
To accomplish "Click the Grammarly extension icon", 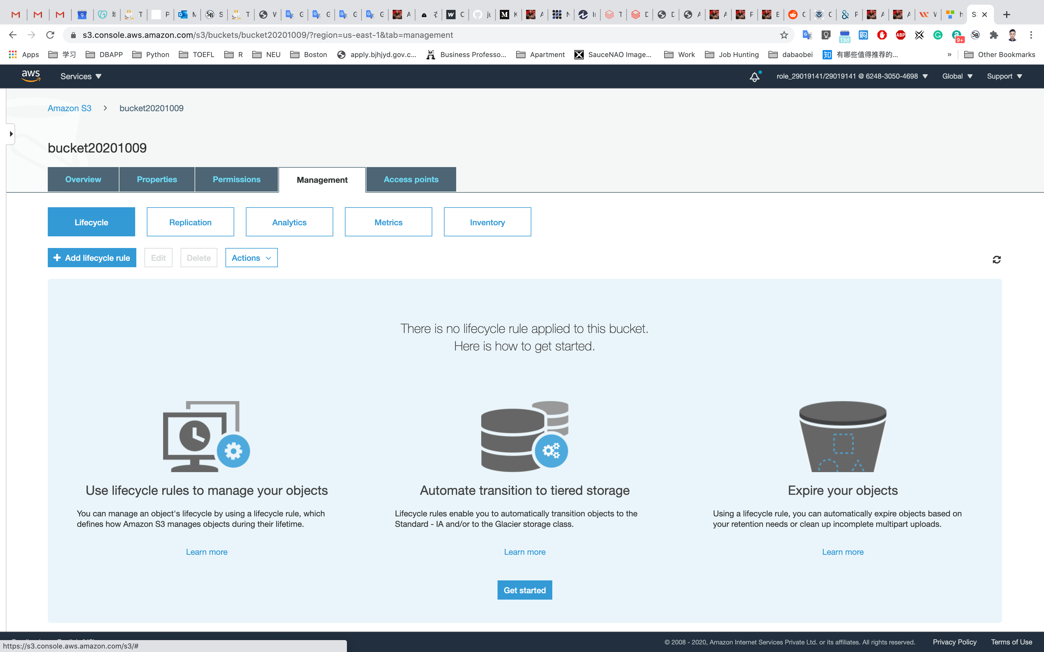I will pyautogui.click(x=937, y=35).
